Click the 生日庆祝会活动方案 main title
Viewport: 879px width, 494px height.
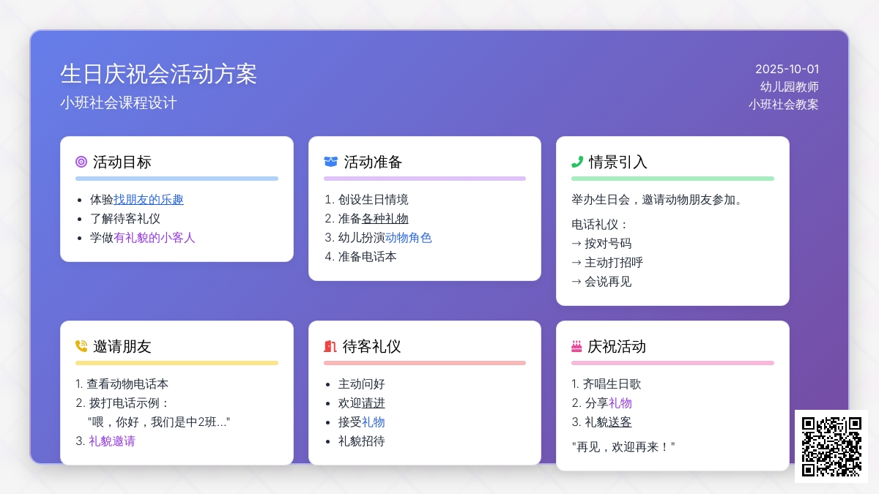tap(158, 74)
